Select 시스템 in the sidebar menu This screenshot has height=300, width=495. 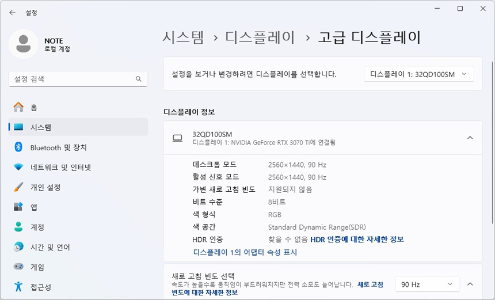tap(41, 127)
